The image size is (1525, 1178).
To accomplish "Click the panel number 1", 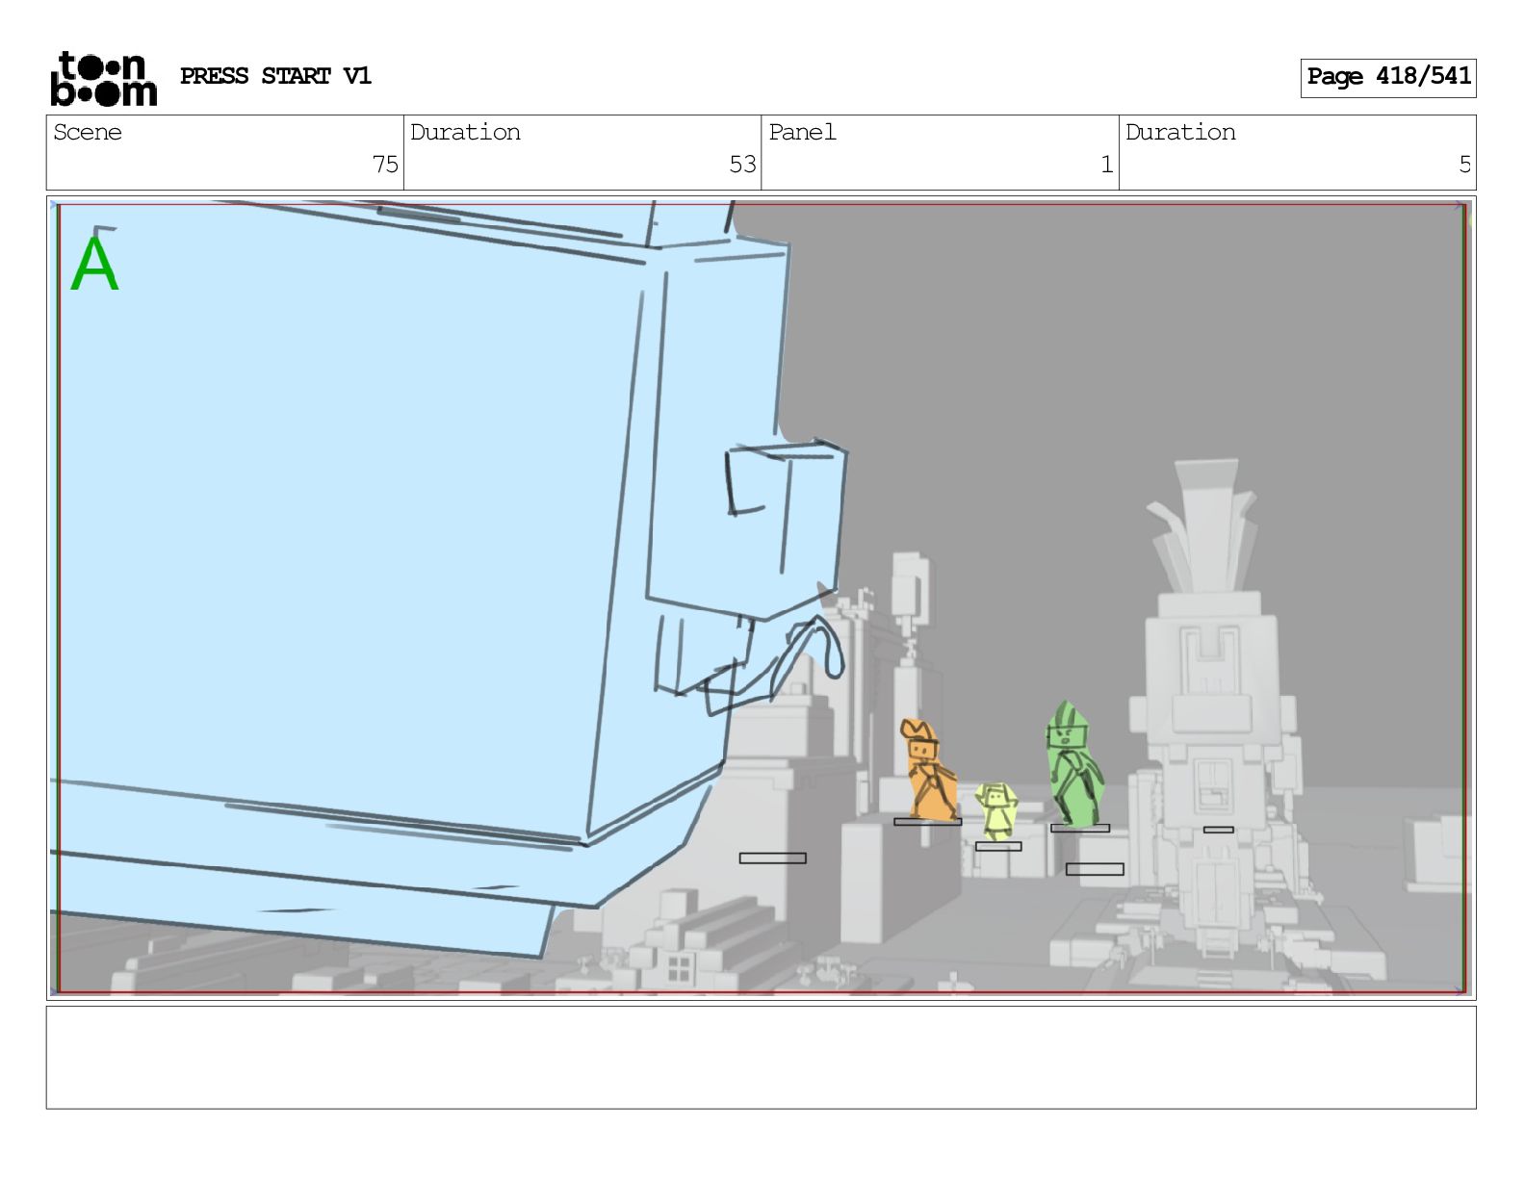I will pyautogui.click(x=1107, y=165).
